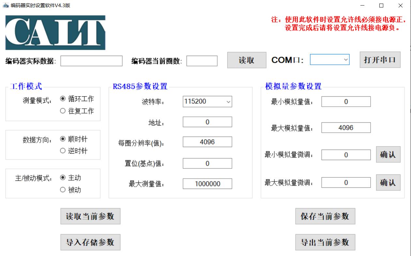This screenshot has height=256, width=411.
Task: Switch to 被动 passive mode
Action: click(63, 190)
